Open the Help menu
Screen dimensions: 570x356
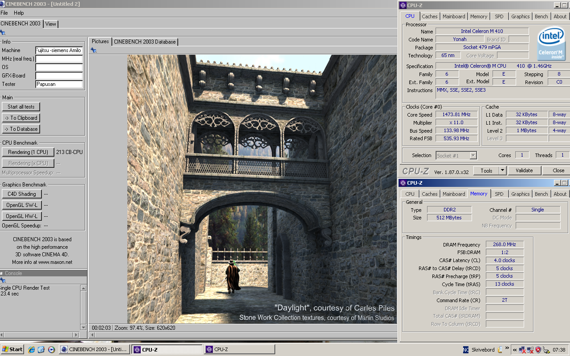click(19, 13)
